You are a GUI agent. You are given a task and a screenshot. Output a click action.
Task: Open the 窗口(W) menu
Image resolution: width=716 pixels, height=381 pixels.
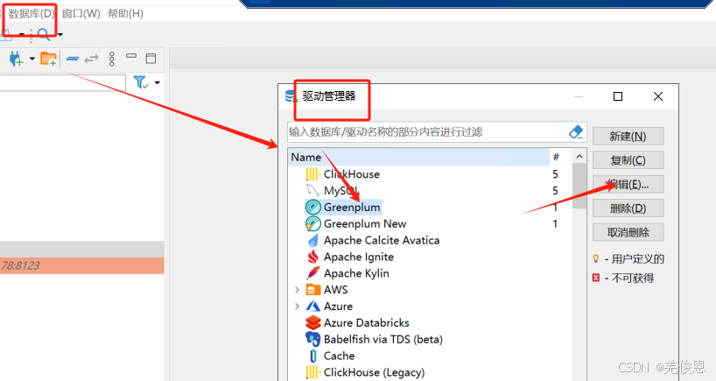point(81,14)
